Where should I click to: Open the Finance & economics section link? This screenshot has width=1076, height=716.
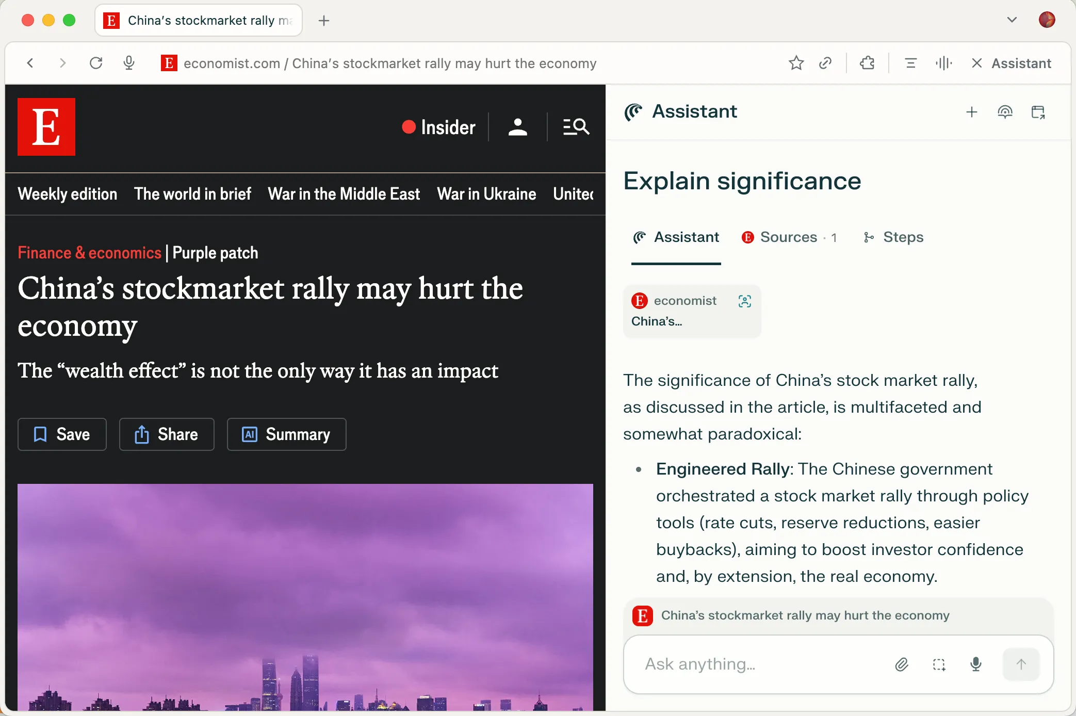pos(90,253)
